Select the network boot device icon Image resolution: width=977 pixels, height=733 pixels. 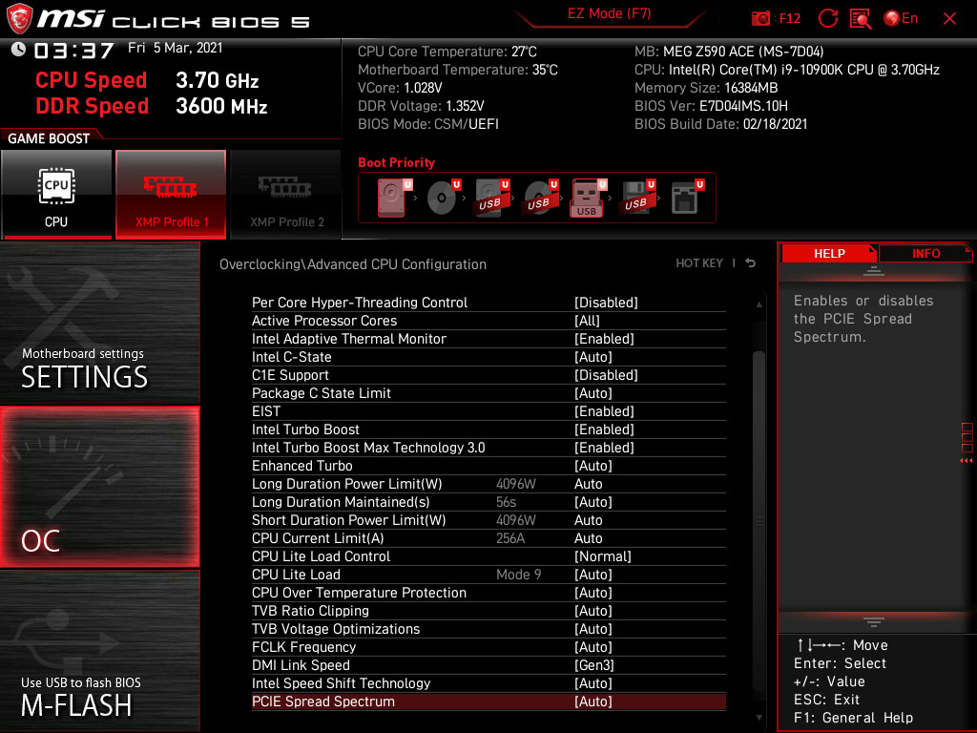point(685,196)
